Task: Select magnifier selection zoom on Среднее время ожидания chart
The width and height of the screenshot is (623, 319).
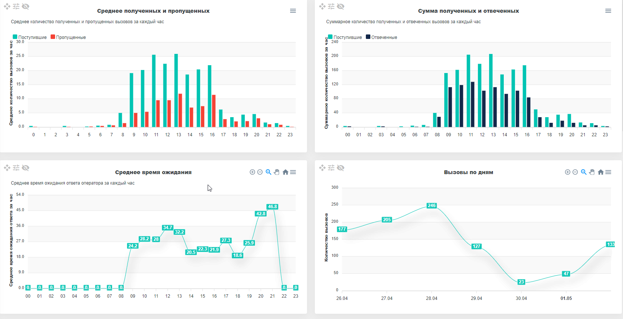Action: click(268, 172)
